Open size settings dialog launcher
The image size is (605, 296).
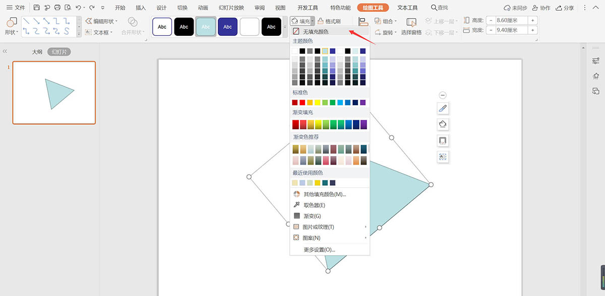[536, 40]
